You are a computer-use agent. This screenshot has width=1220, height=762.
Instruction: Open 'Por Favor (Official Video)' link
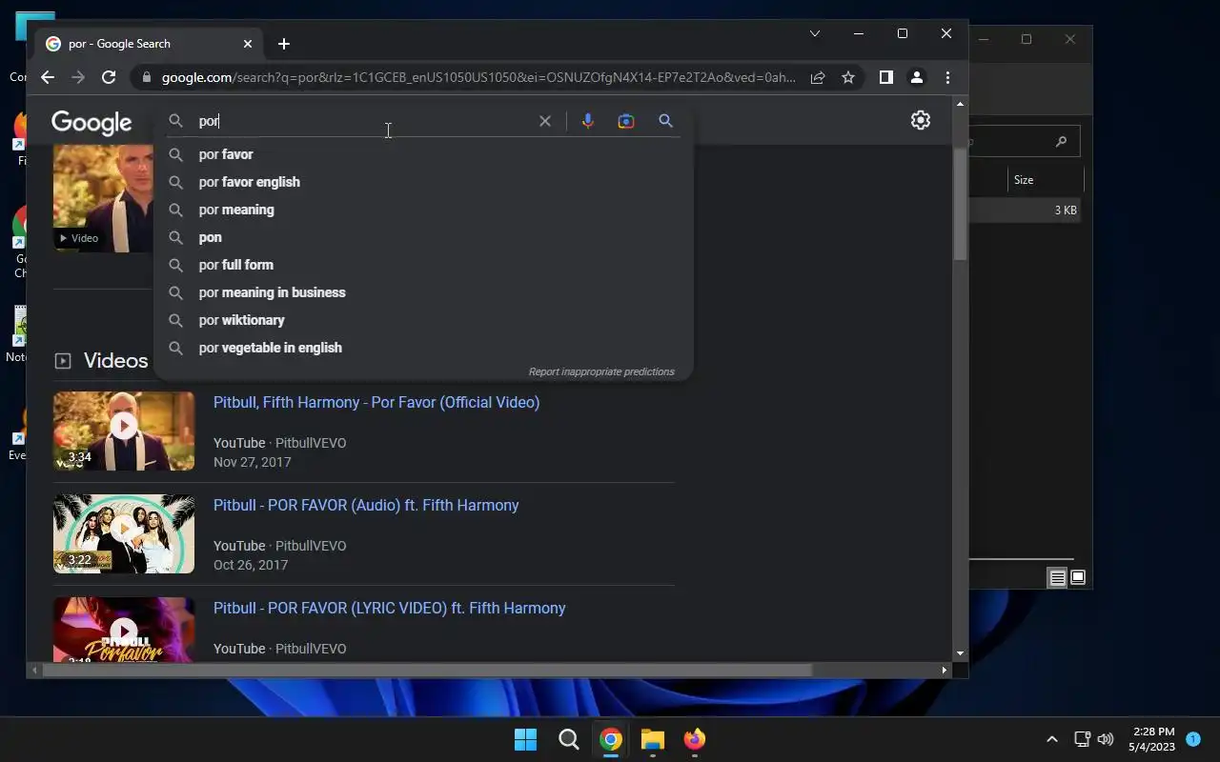[x=376, y=402]
